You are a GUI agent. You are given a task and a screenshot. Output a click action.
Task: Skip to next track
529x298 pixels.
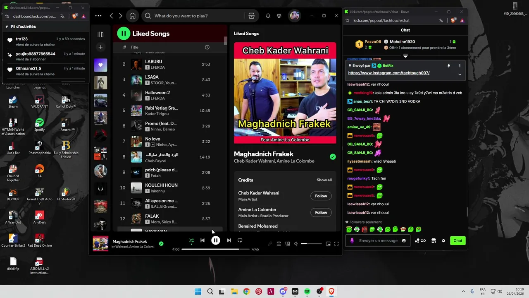(x=229, y=240)
